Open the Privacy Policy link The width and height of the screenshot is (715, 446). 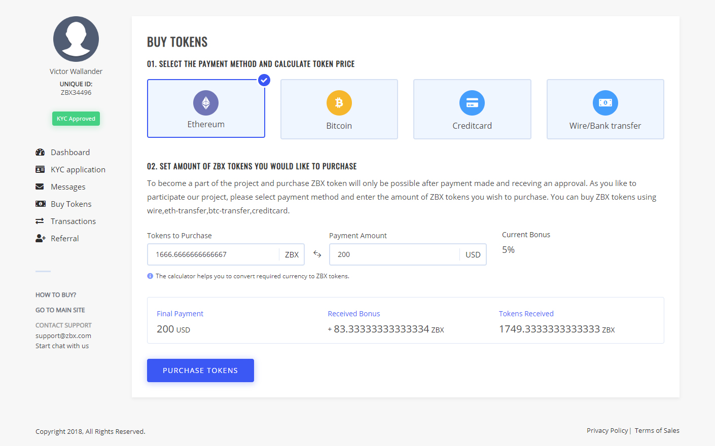(x=607, y=430)
